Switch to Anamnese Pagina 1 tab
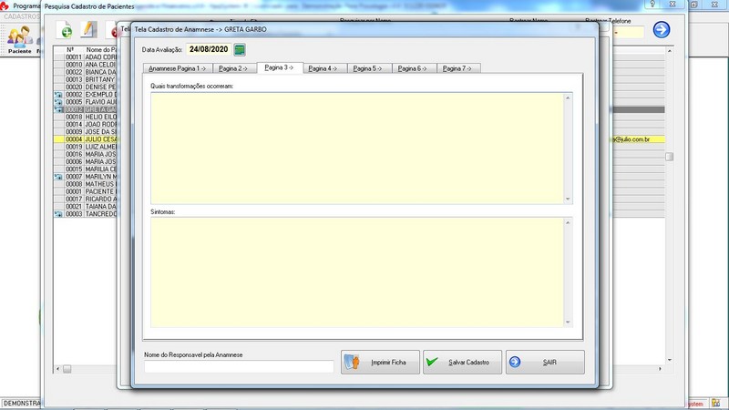This screenshot has height=410, width=729. point(177,68)
